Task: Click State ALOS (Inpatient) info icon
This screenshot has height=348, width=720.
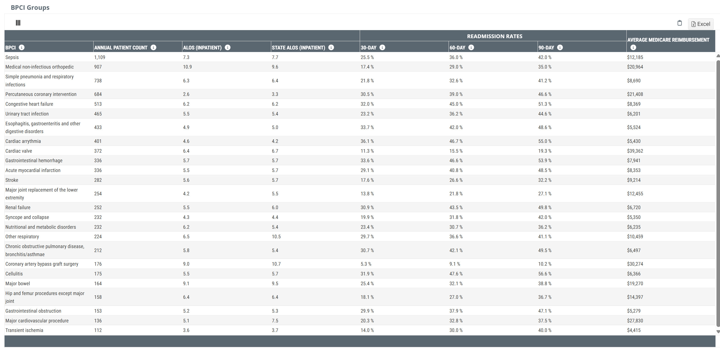Action: tap(331, 47)
